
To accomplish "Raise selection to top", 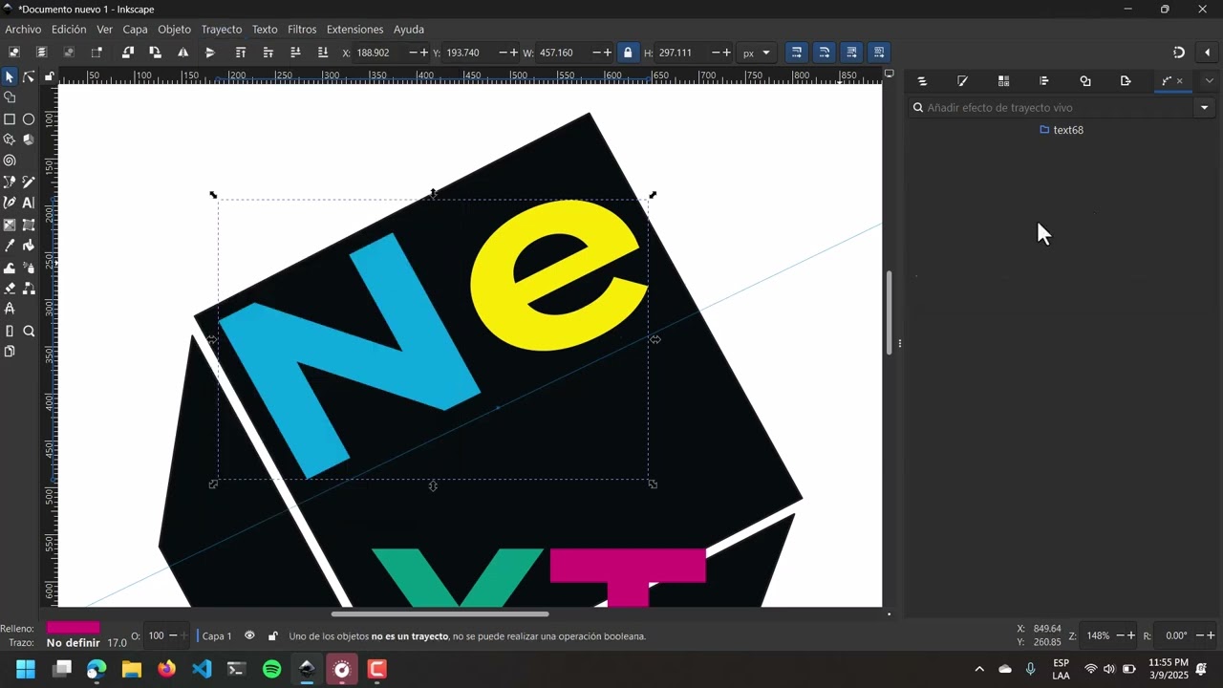I will 241,53.
